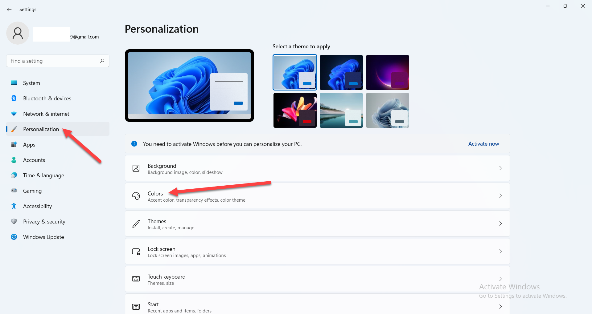Viewport: 592px width, 314px height.
Task: Select Time & language in sidebar
Action: coord(43,175)
